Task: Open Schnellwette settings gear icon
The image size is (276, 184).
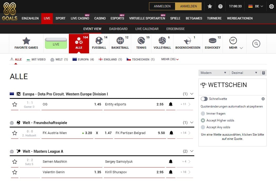Action: [x=263, y=99]
